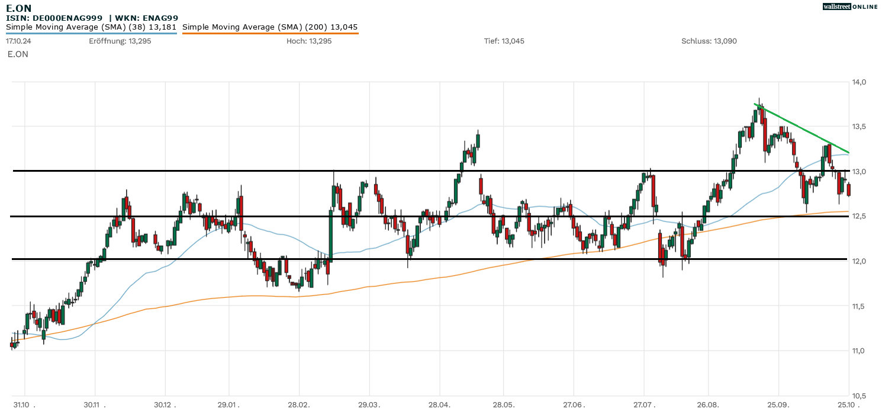The width and height of the screenshot is (882, 408).
Task: Toggle the SMA (200) legend entry
Action: pyautogui.click(x=270, y=27)
